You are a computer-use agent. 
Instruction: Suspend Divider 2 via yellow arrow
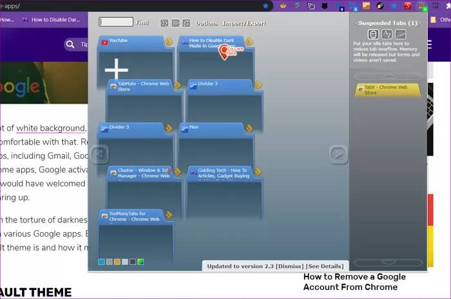click(258, 85)
